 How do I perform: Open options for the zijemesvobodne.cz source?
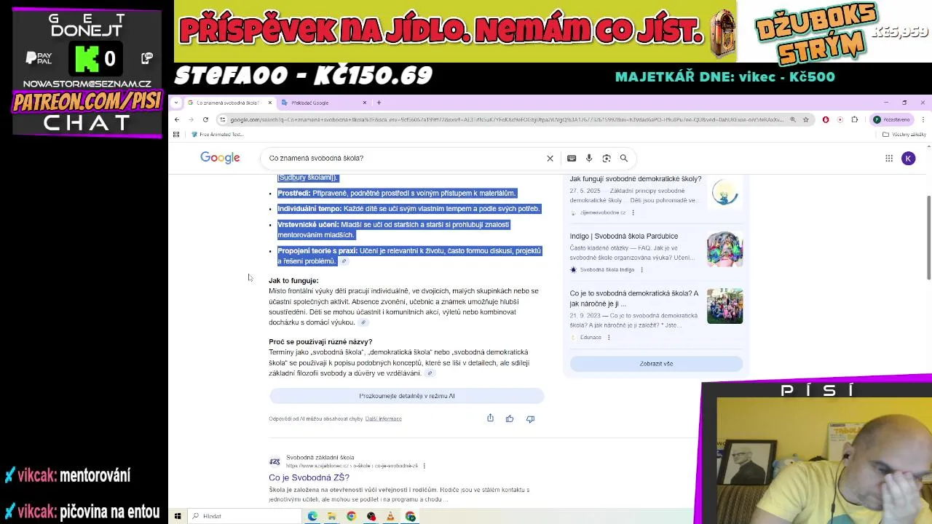tap(633, 213)
